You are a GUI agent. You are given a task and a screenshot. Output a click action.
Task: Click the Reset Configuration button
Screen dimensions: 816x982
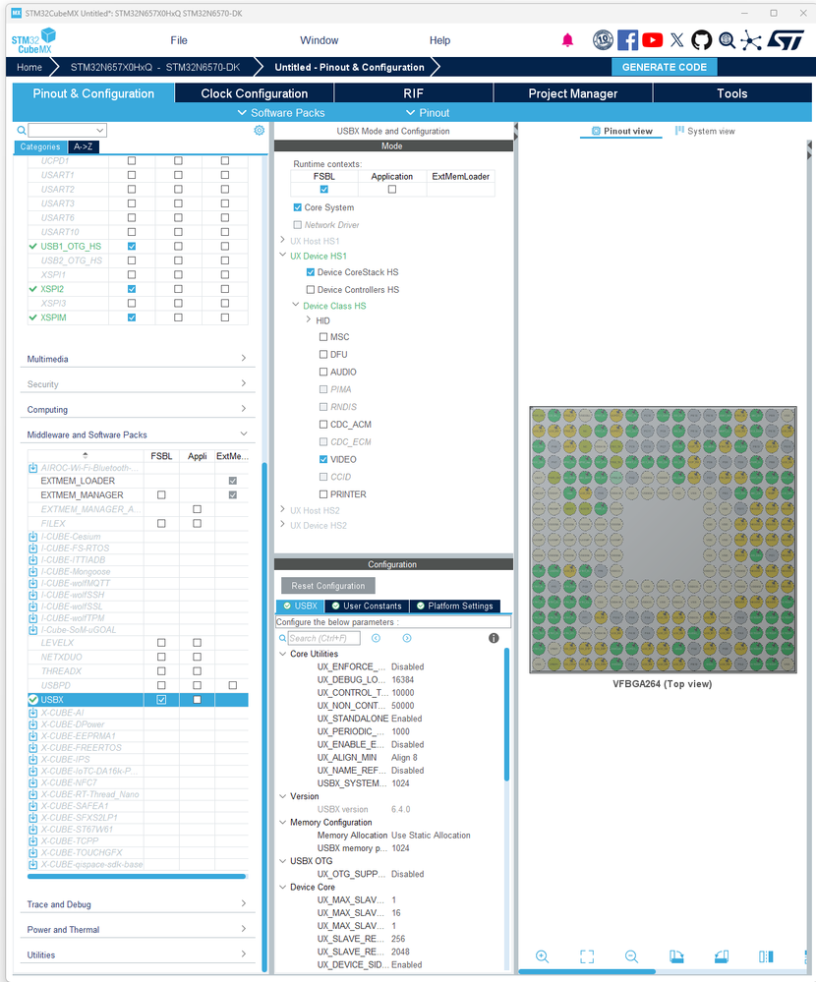click(x=328, y=586)
